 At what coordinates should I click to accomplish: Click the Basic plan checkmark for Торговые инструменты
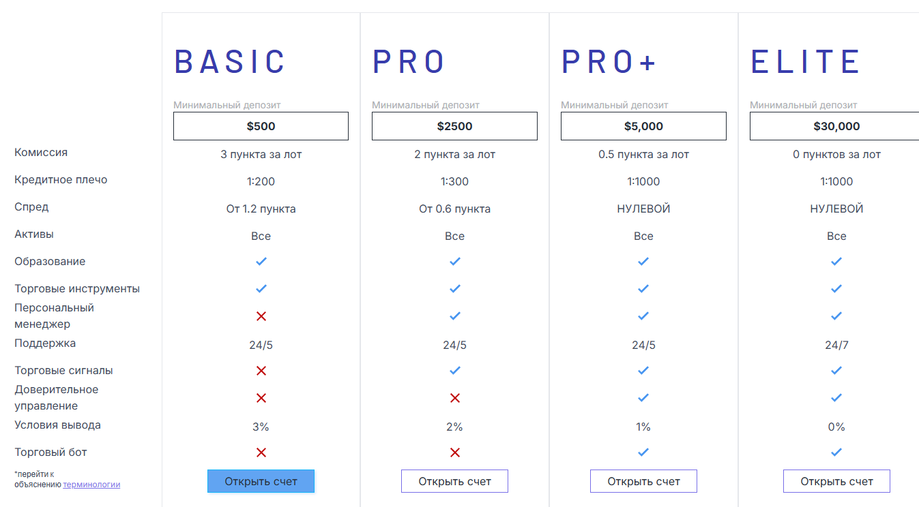pyautogui.click(x=261, y=289)
